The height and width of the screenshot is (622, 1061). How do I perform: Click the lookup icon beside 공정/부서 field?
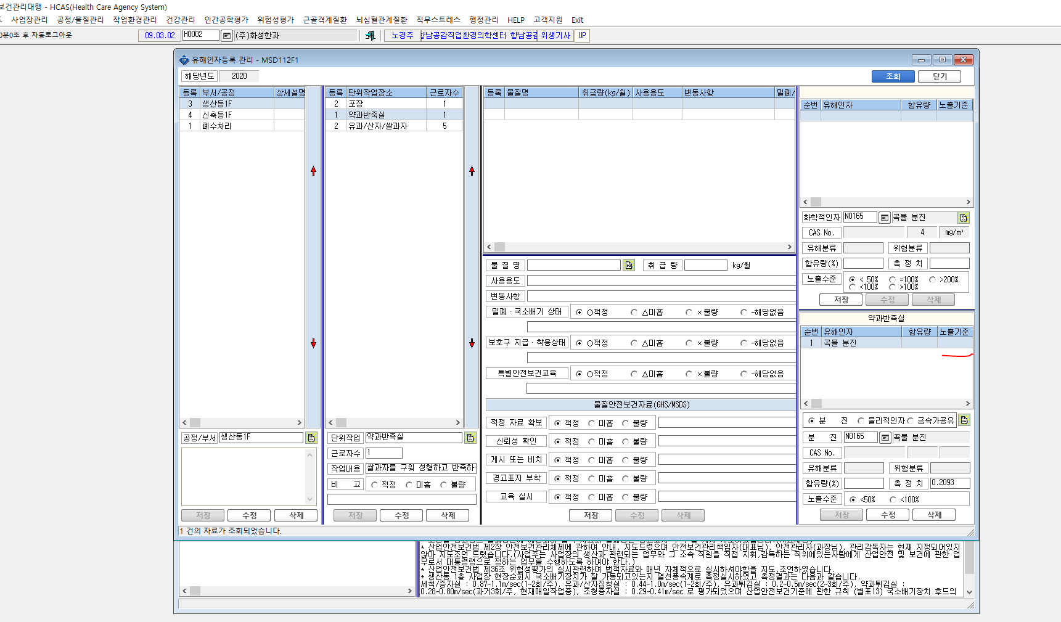point(311,438)
